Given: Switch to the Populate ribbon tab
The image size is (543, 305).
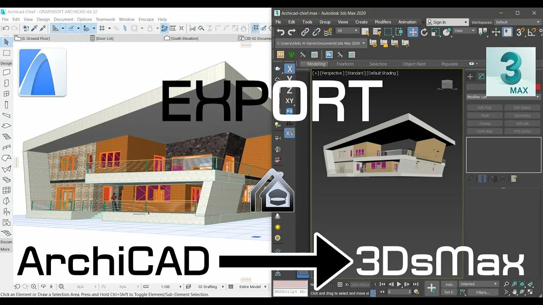Looking at the screenshot, I should coord(449,64).
